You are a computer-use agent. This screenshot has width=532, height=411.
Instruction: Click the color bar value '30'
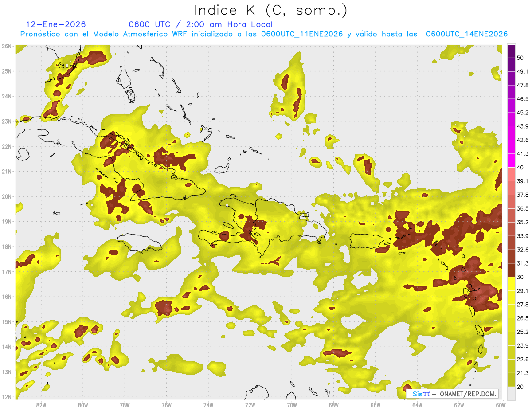click(x=520, y=277)
